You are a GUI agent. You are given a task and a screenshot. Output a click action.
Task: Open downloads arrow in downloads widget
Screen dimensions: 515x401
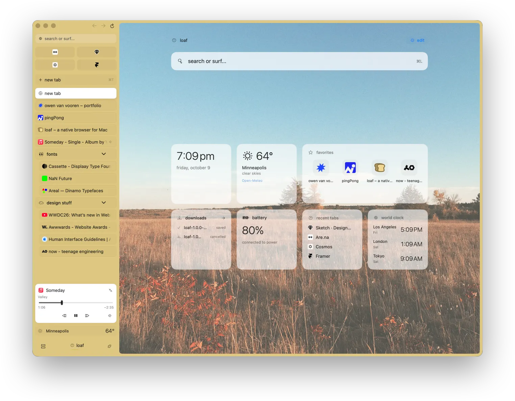pos(223,218)
